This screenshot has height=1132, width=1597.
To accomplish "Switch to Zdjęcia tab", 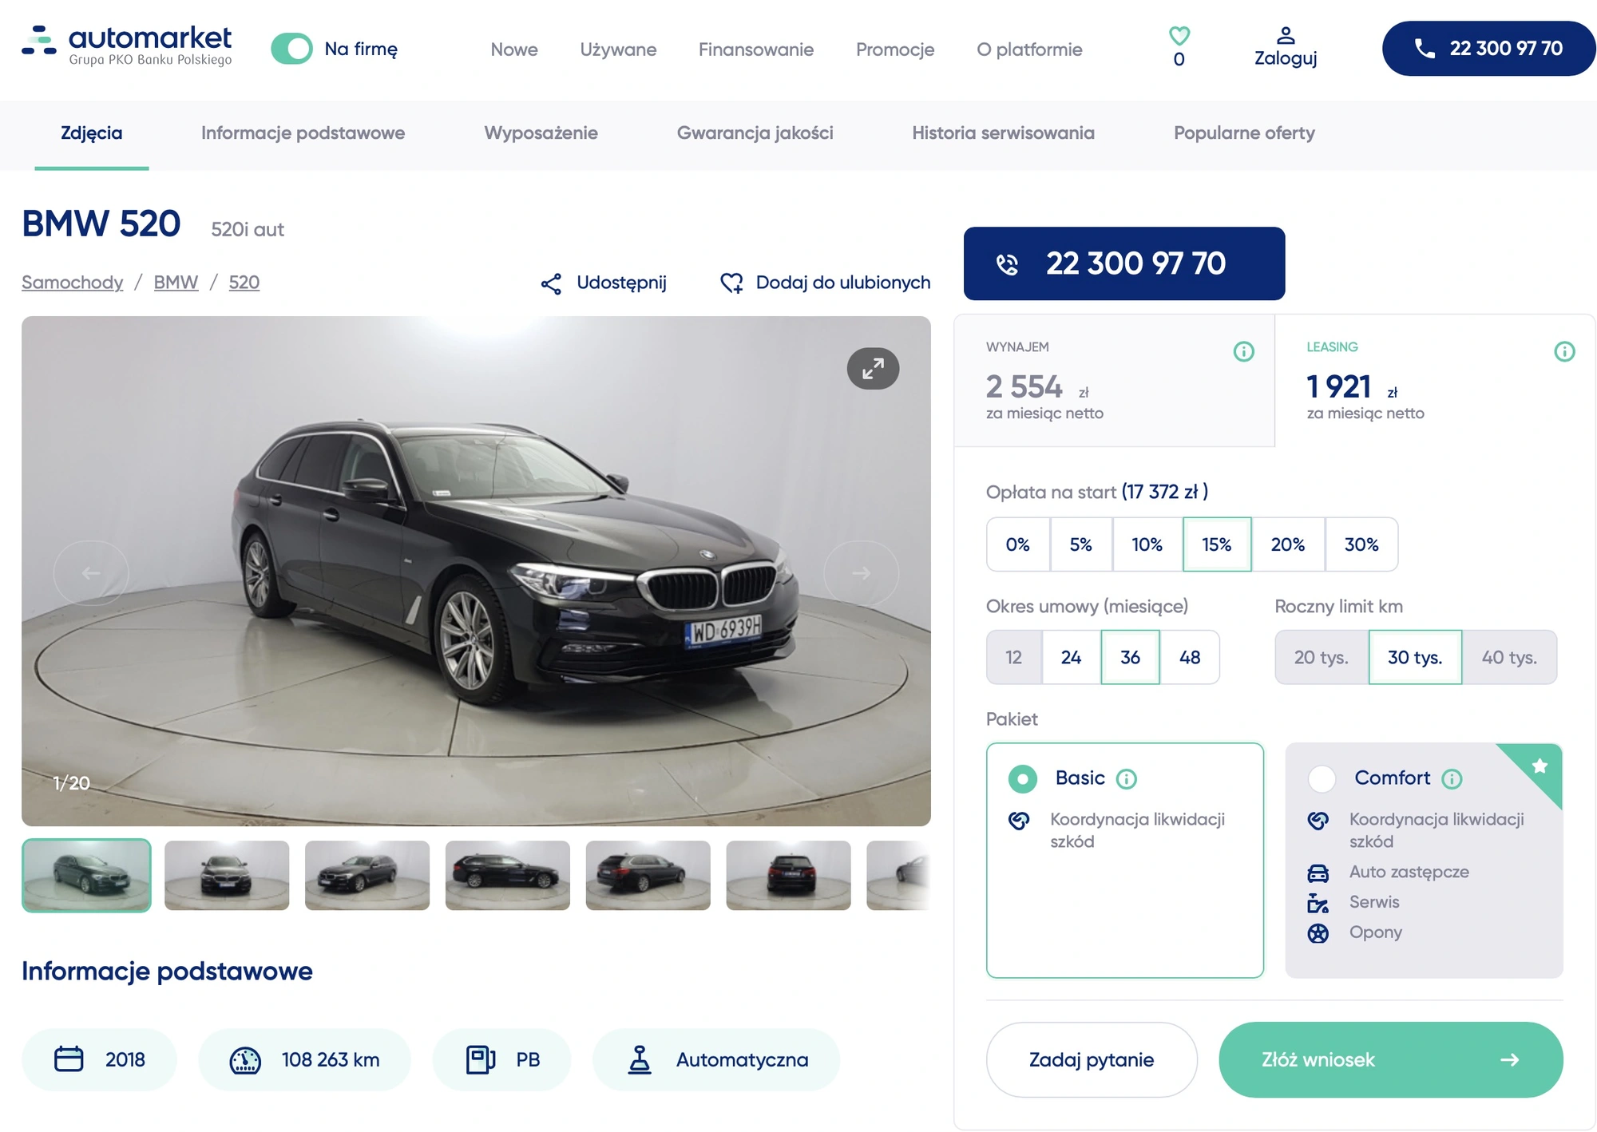I will click(92, 133).
